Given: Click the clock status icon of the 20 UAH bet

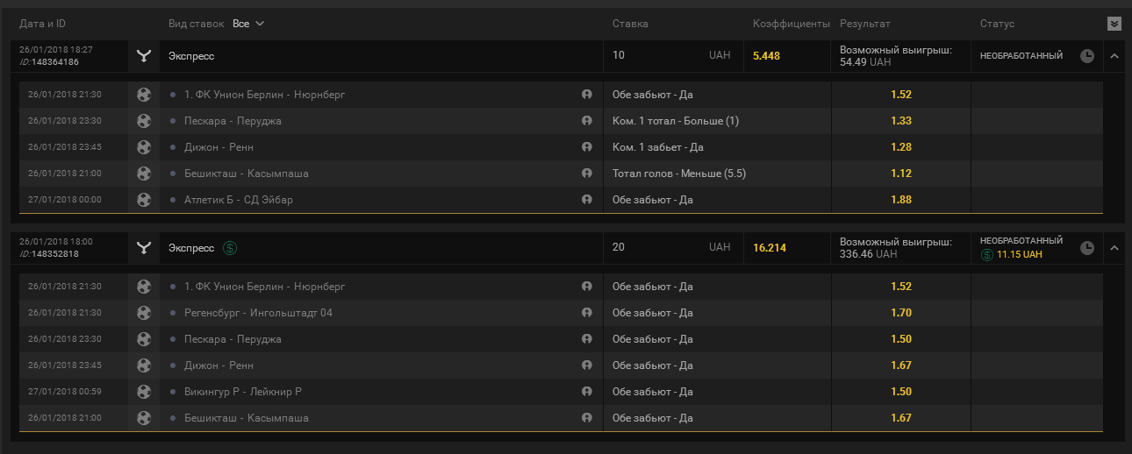Looking at the screenshot, I should [x=1087, y=248].
